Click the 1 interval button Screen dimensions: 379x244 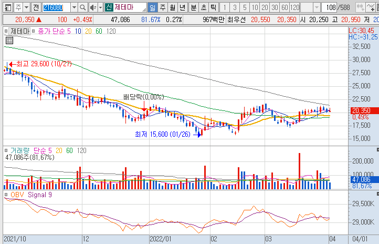tap(225, 8)
